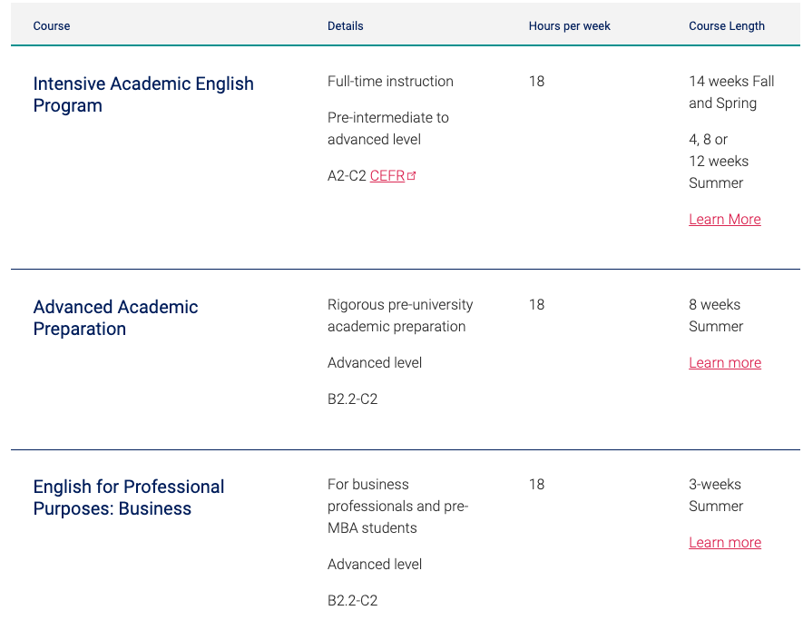Click the Full-time instruction text

[390, 81]
